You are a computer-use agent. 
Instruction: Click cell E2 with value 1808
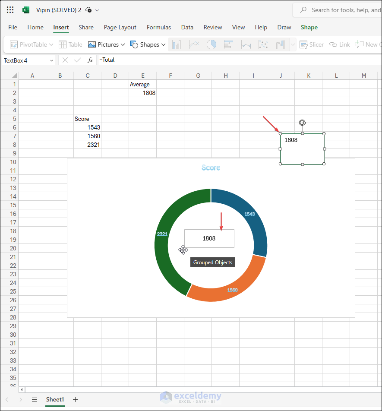142,93
